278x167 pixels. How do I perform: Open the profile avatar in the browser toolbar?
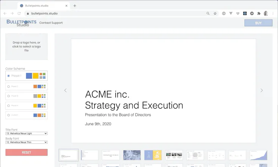coord(266,14)
